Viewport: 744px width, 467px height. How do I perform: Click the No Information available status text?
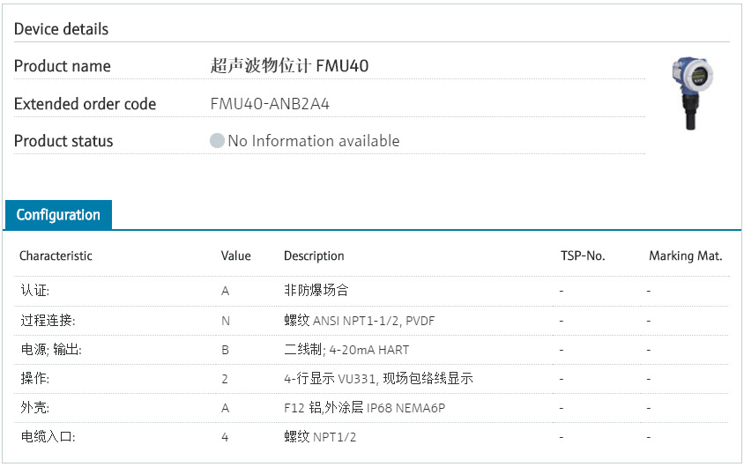(x=313, y=141)
